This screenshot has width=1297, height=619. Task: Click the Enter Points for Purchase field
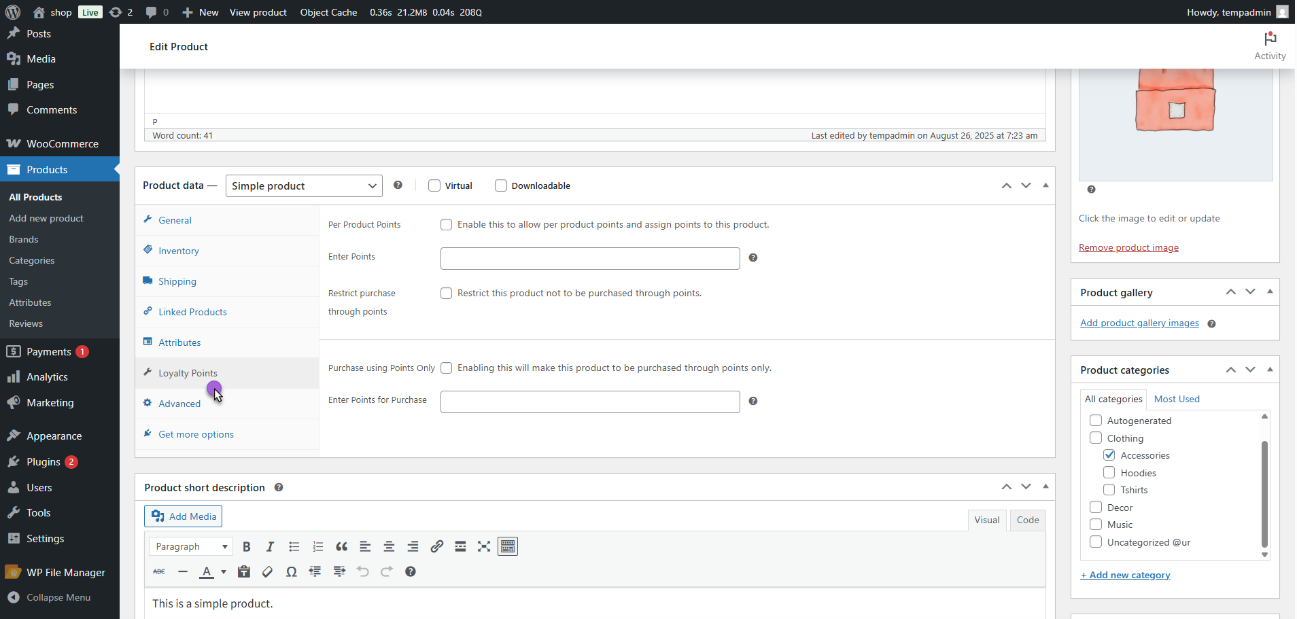pyautogui.click(x=589, y=402)
